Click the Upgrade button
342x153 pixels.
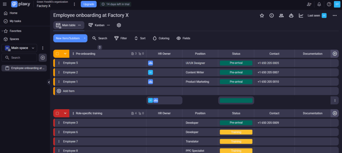pos(88,4)
